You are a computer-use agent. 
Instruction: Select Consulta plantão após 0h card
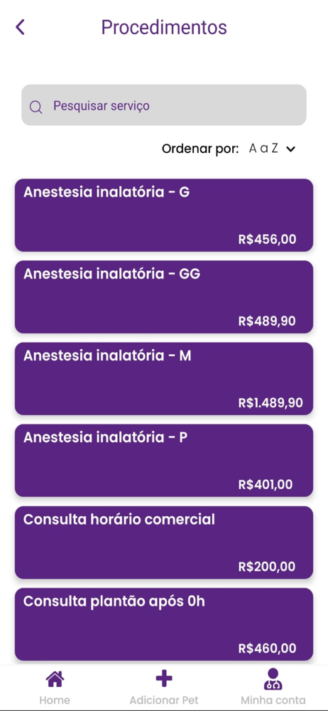click(164, 624)
